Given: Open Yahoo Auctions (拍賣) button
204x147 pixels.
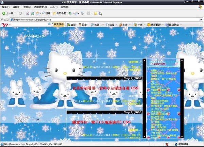Looking at the screenshot, I should [123, 24].
